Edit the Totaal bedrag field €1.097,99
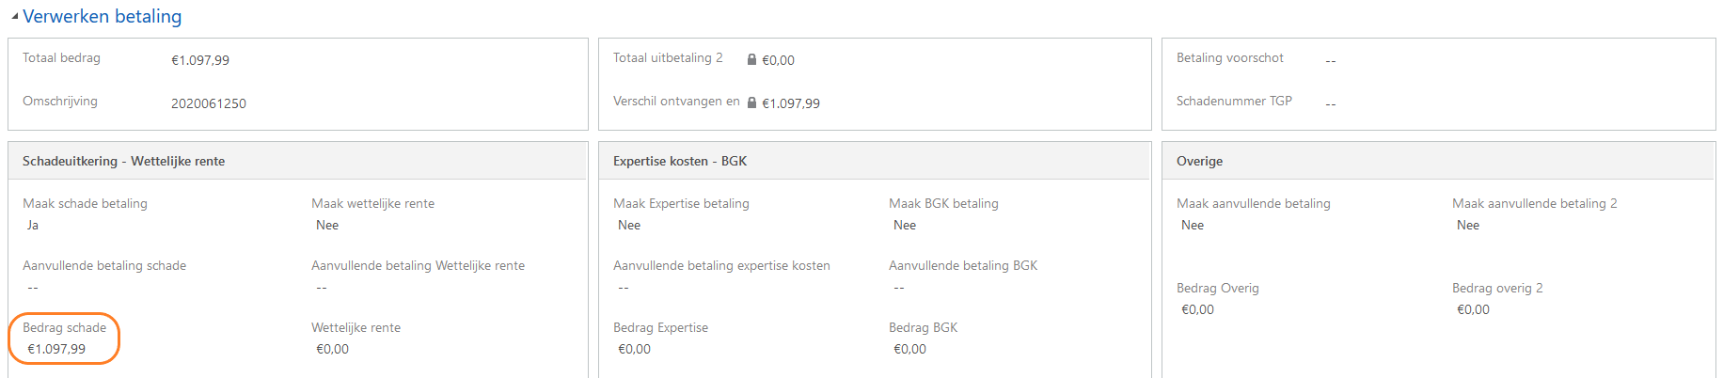Image resolution: width=1723 pixels, height=378 pixels. point(200,60)
